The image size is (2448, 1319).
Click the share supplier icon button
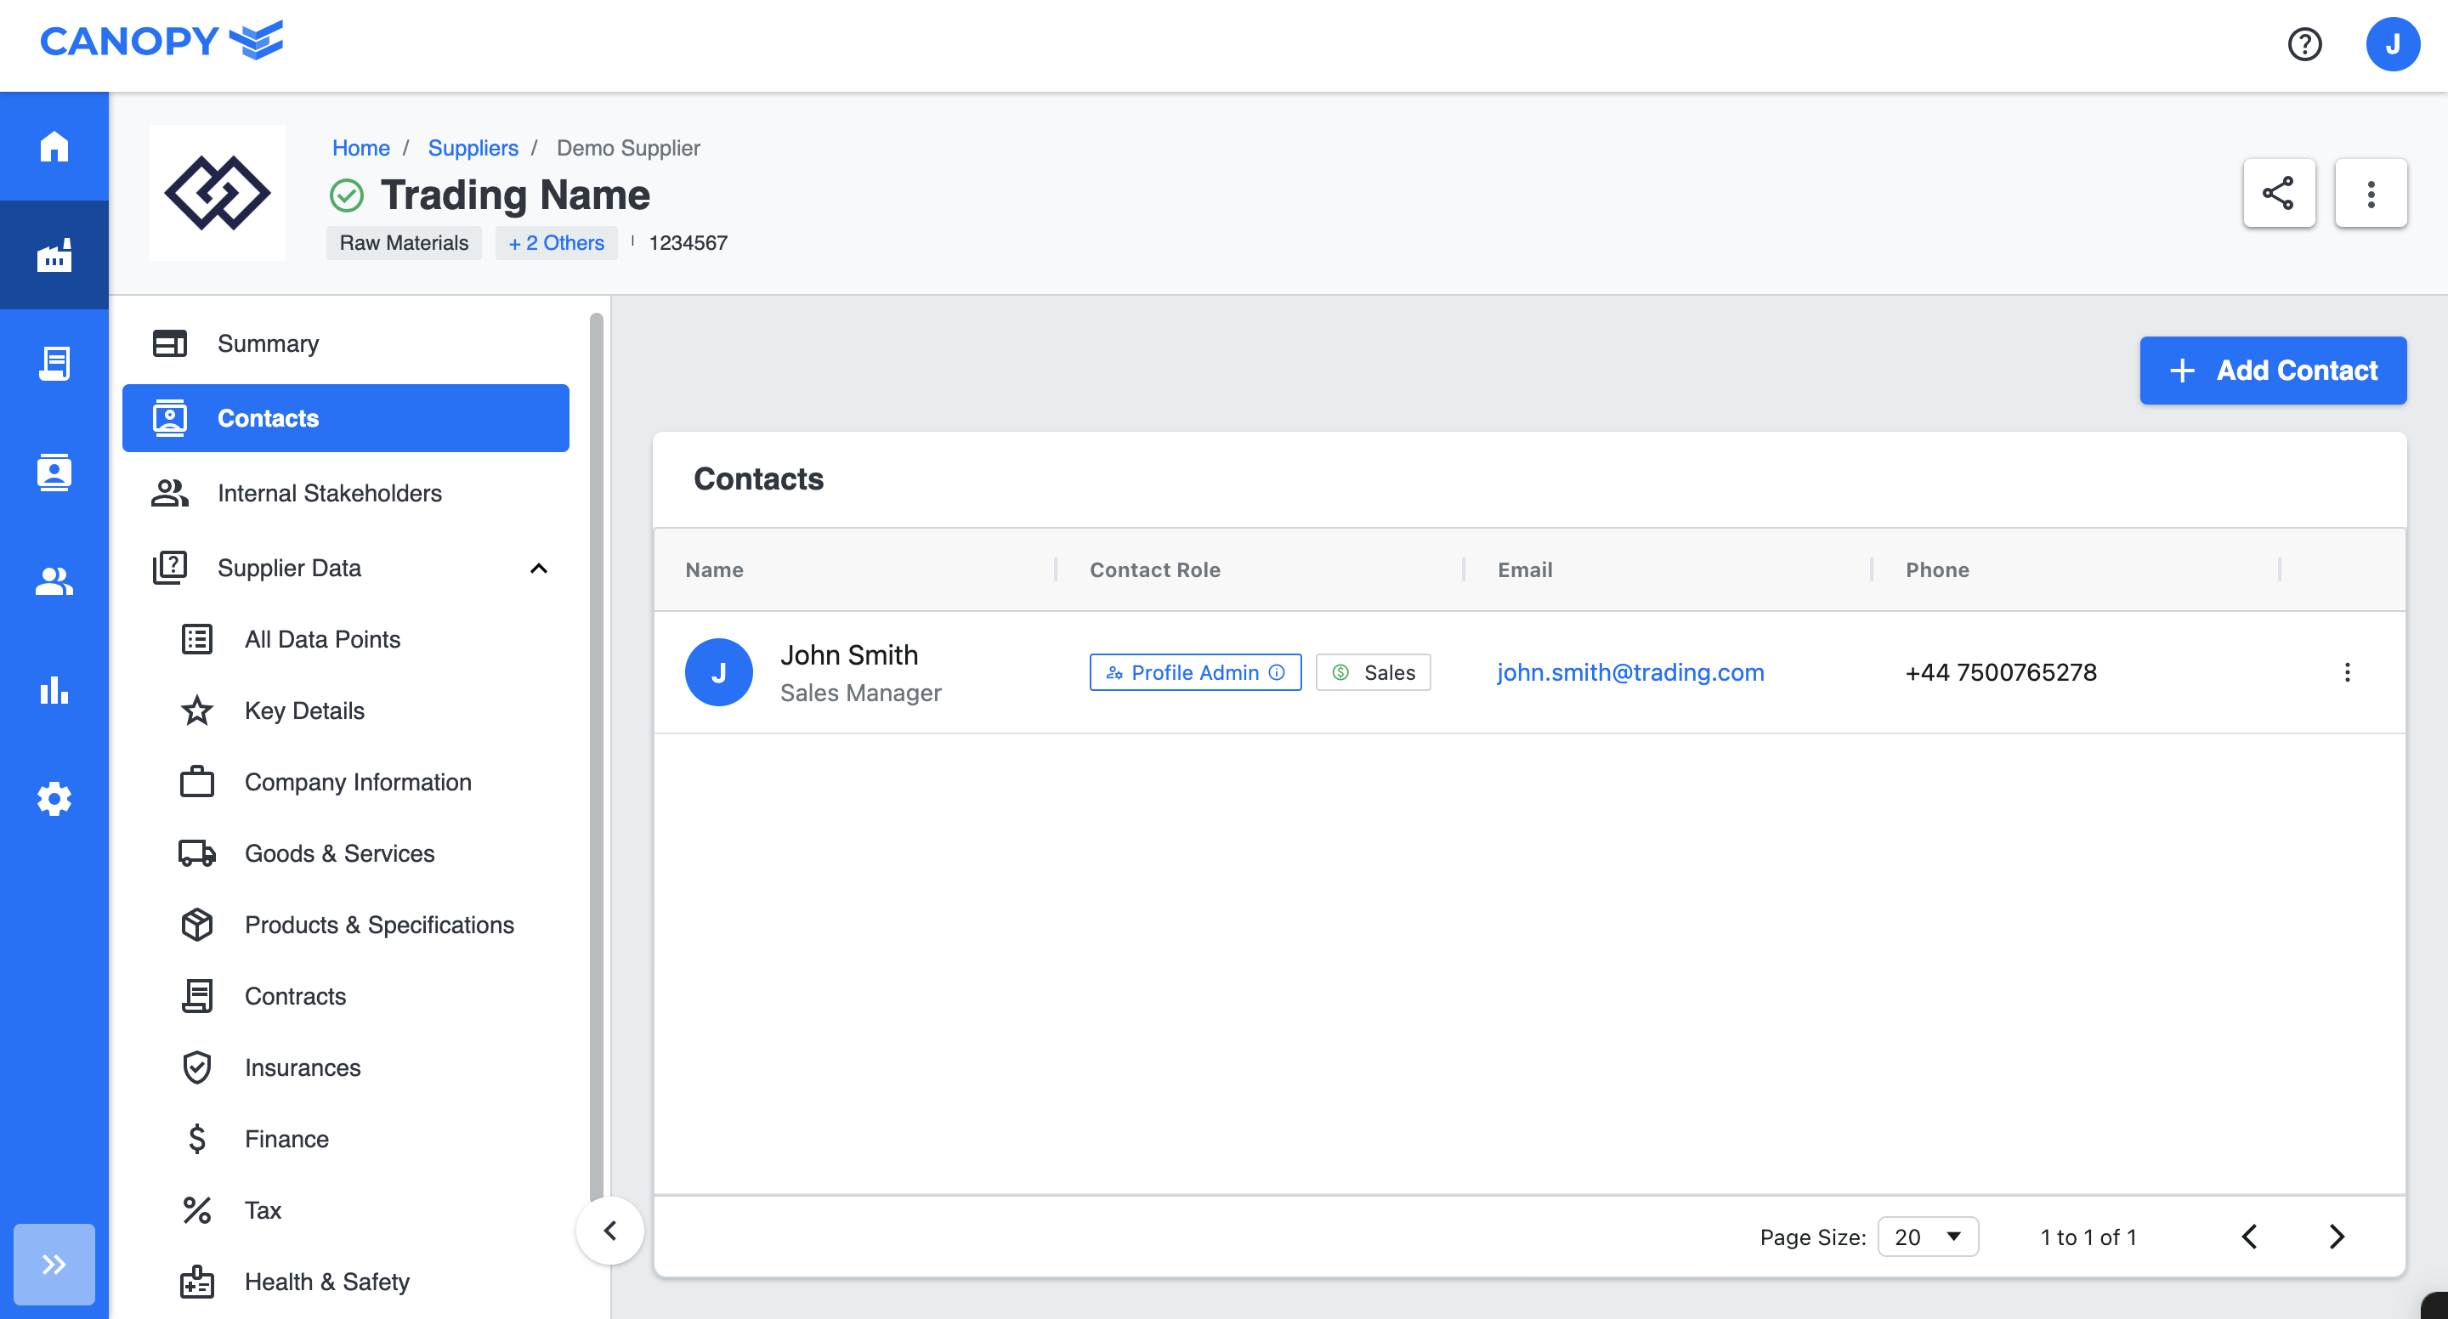point(2278,193)
